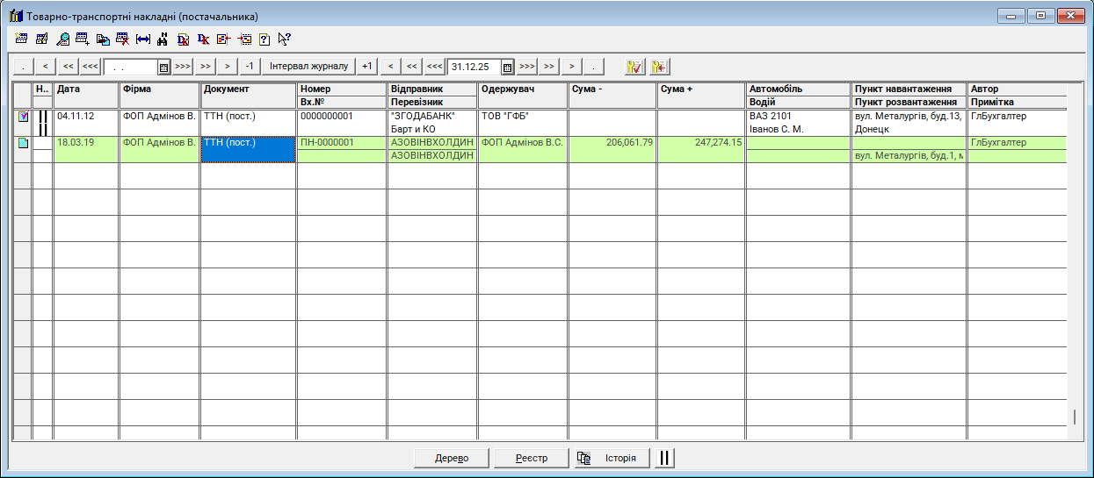Click the new document toolbar icon
Viewport: 1094px width, 478px height.
click(22, 39)
